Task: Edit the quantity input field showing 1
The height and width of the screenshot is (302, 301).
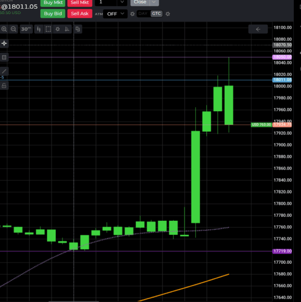Action: click(x=106, y=2)
